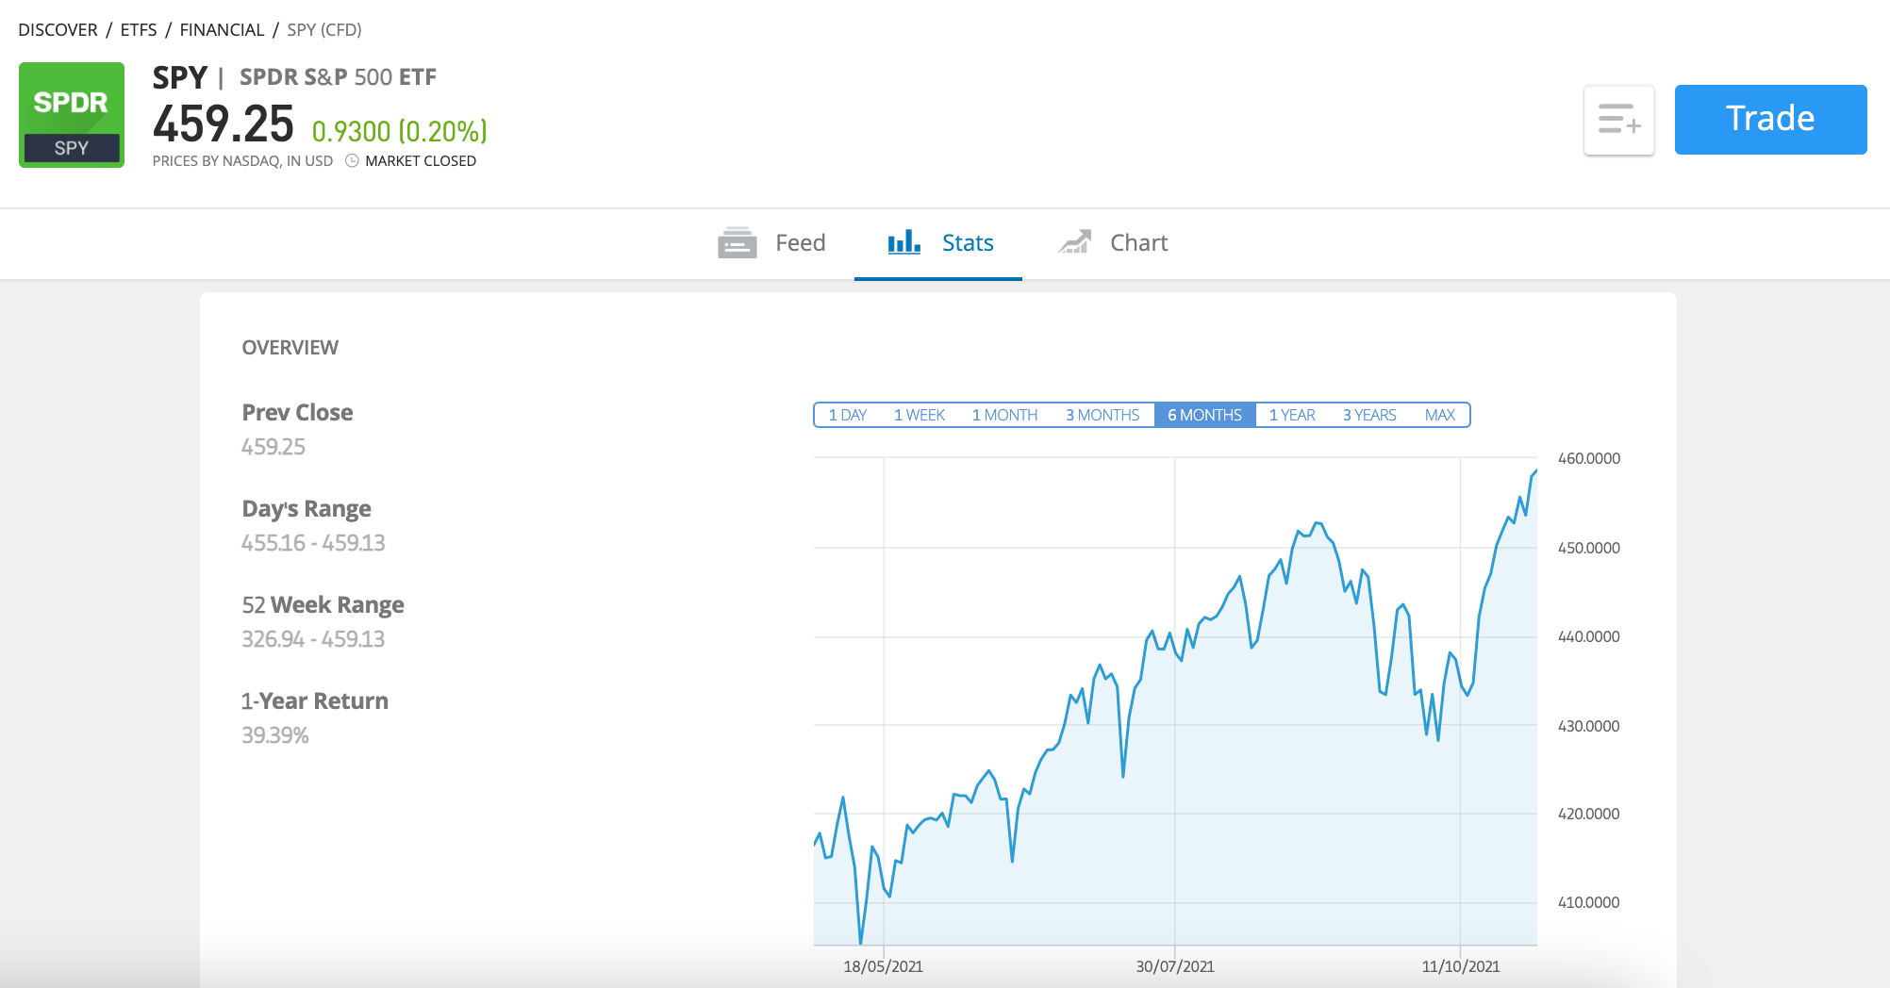Click the 30/07/2021 date axis label
Screen dimensions: 1890x988
(x=1175, y=966)
